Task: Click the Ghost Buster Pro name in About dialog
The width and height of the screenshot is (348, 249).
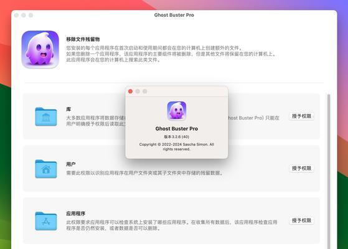Action: pos(177,129)
